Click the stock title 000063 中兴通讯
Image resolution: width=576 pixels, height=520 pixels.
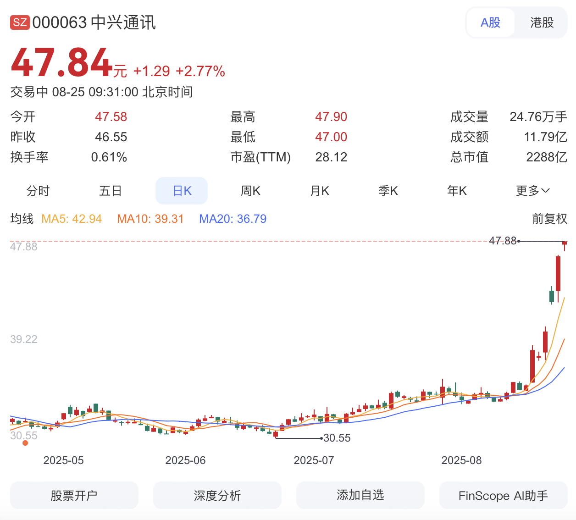pyautogui.click(x=94, y=22)
